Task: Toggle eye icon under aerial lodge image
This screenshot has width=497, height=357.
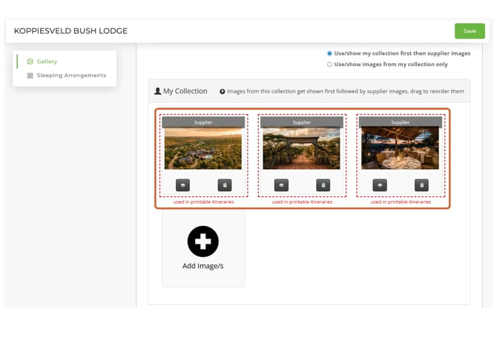Action: click(x=183, y=185)
